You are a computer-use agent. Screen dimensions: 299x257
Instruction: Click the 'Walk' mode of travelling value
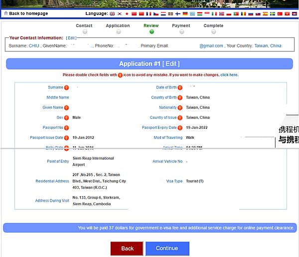tap(190, 138)
